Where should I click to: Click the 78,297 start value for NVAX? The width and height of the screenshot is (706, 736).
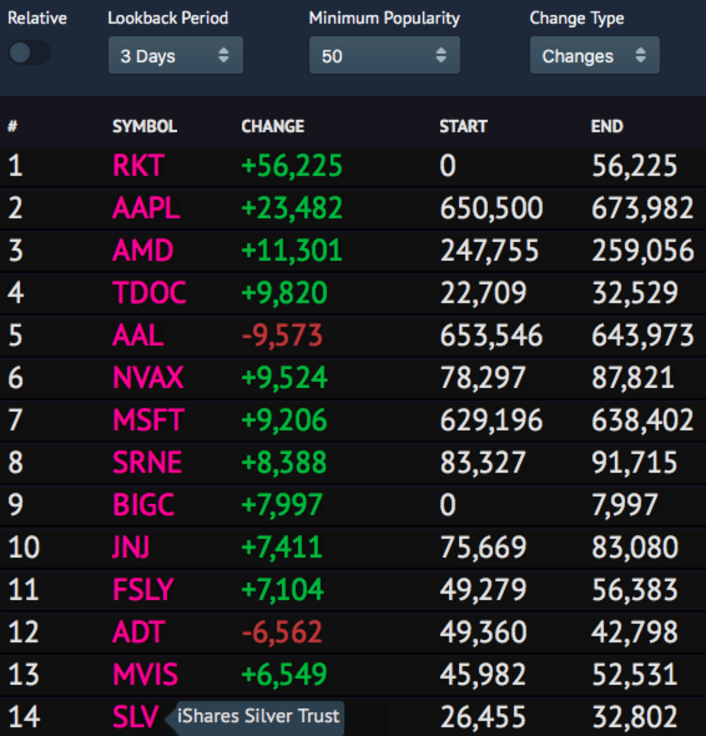pyautogui.click(x=483, y=377)
